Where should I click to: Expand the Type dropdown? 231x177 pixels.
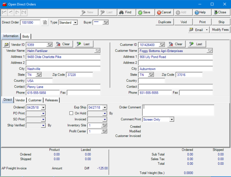[x=75, y=22]
